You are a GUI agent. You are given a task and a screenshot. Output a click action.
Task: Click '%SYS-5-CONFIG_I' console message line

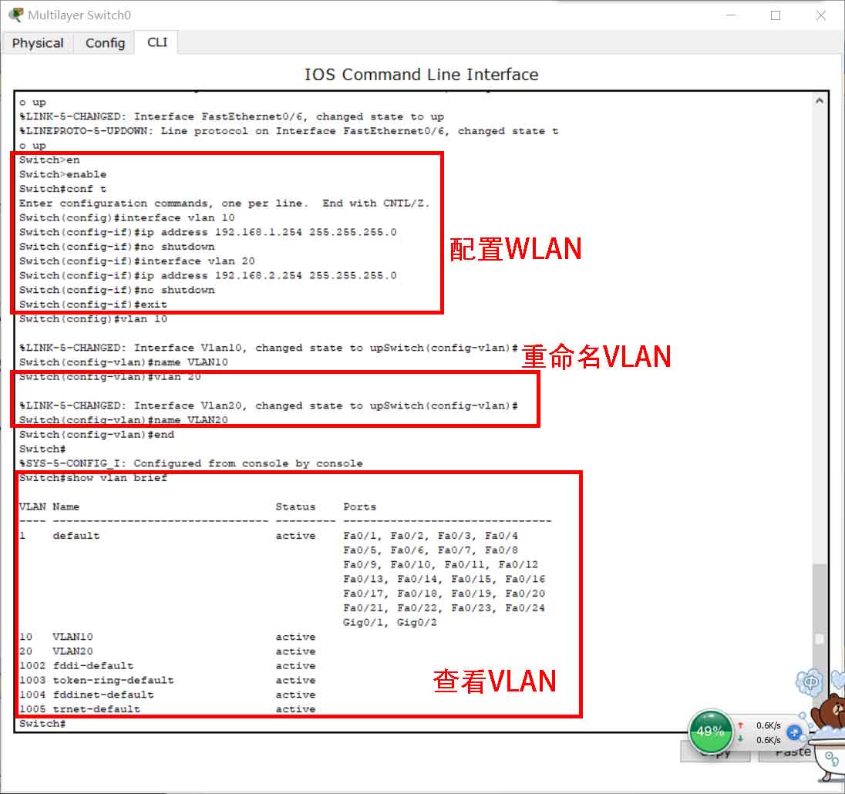(x=190, y=463)
